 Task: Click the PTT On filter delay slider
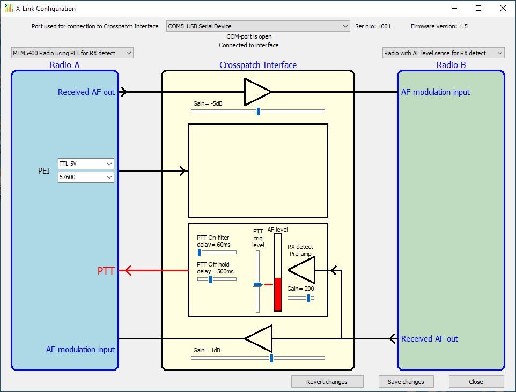(200, 252)
